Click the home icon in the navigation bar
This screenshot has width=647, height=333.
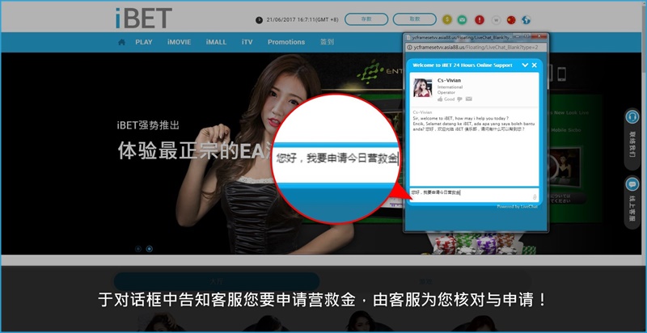[x=122, y=42]
